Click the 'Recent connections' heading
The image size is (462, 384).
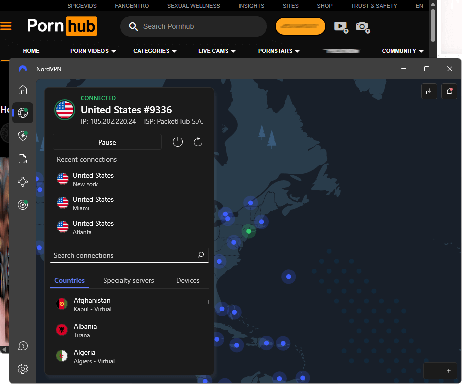87,159
